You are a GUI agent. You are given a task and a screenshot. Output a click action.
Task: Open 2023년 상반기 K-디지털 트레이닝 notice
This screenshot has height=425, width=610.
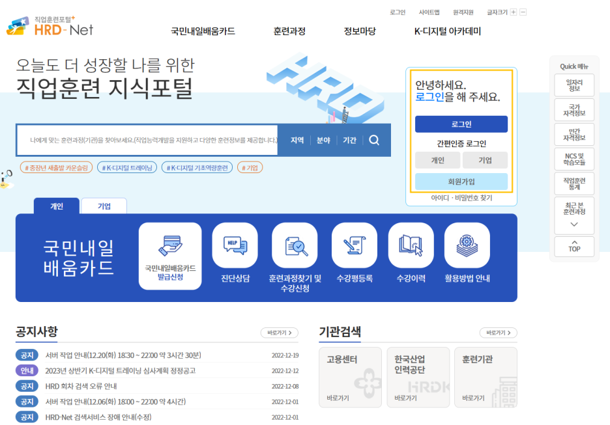[120, 370]
